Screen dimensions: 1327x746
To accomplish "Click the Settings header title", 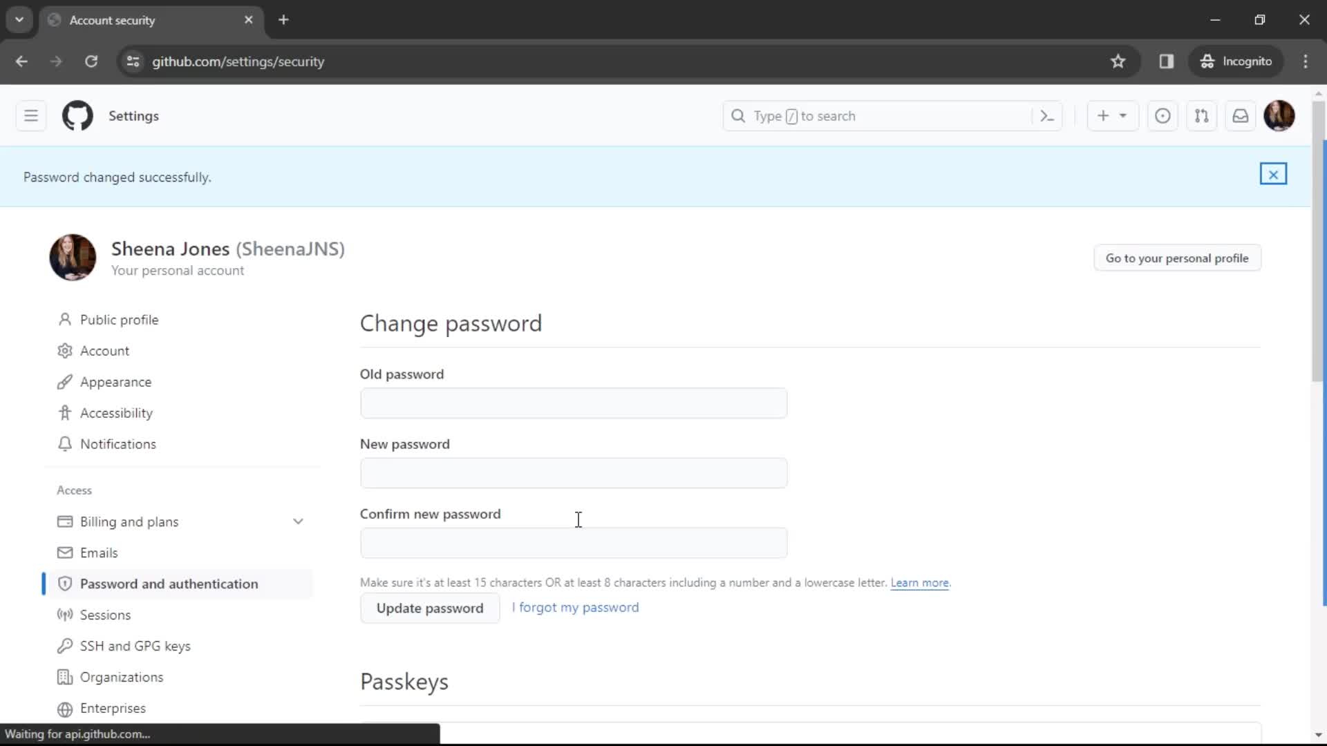I will pos(133,116).
